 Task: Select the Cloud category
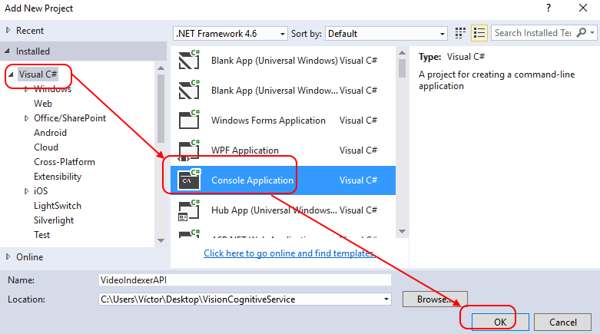46,147
